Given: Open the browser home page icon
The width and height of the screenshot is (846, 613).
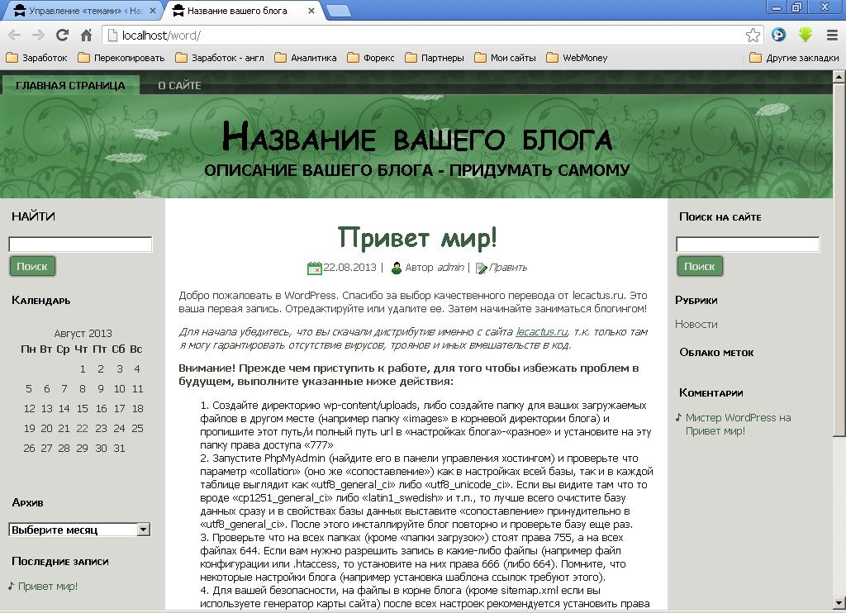Looking at the screenshot, I should (86, 36).
